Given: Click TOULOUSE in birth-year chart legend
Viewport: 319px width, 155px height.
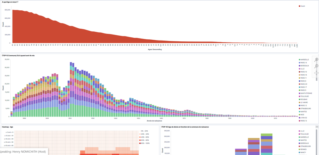Looking at the screenshot, I should pyautogui.click(x=304, y=96).
